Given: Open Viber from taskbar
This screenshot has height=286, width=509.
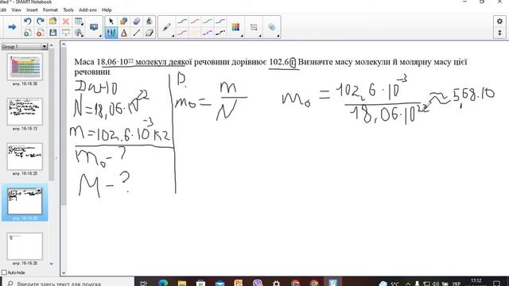Looking at the screenshot, I should [258, 283].
